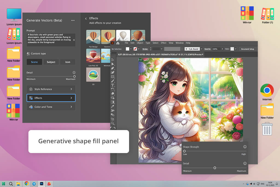Image resolution: width=280 pixels, height=187 pixels.
Task: Expand the Opacity arrow
Action: pos(222,49)
